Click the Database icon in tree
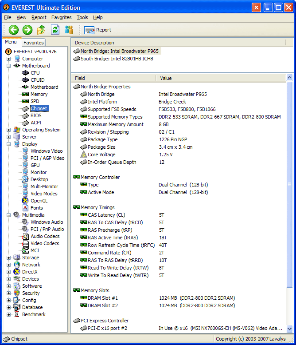The height and width of the screenshot is (345, 296). point(17,307)
